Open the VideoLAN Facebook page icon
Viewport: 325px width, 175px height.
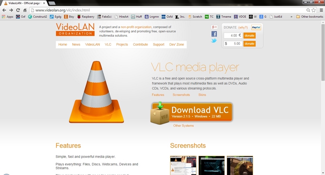(214, 34)
